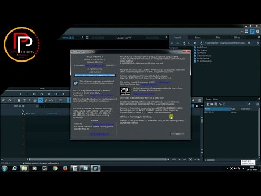Play the selected range in brackets
This screenshot has width=261, height=196.
(x=57, y=94)
